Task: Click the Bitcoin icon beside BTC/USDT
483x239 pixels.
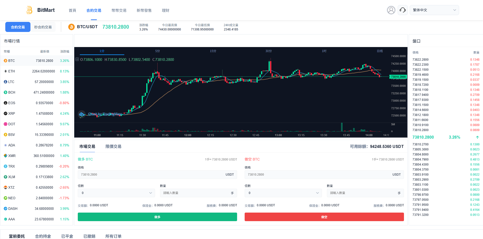Action: [71, 27]
